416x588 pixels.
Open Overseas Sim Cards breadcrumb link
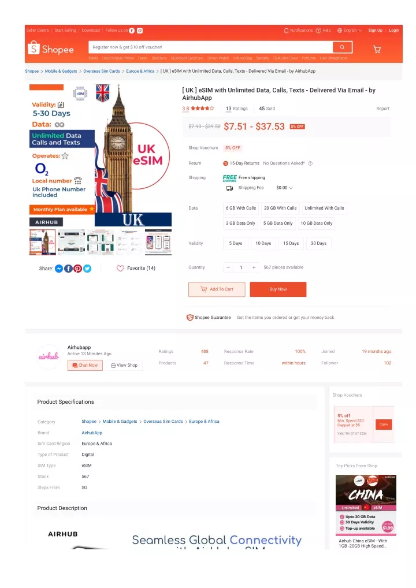pos(102,71)
